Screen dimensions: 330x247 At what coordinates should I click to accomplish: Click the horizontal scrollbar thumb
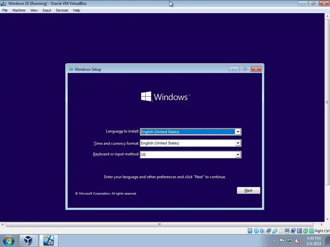tap(159, 224)
